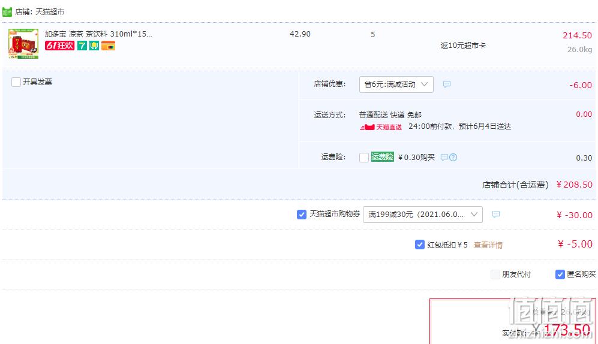Viewport: 598px width, 344px height.
Task: Click the 返10元超市卡 promotion text
Action: [463, 46]
